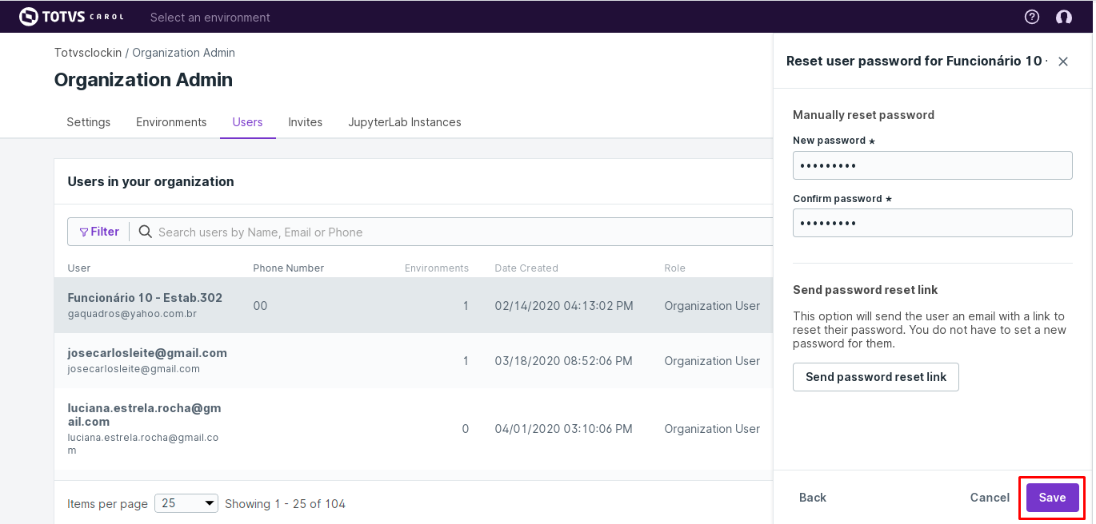Open the Select an environment selector
Screen dimensions: 1096x524
point(210,17)
